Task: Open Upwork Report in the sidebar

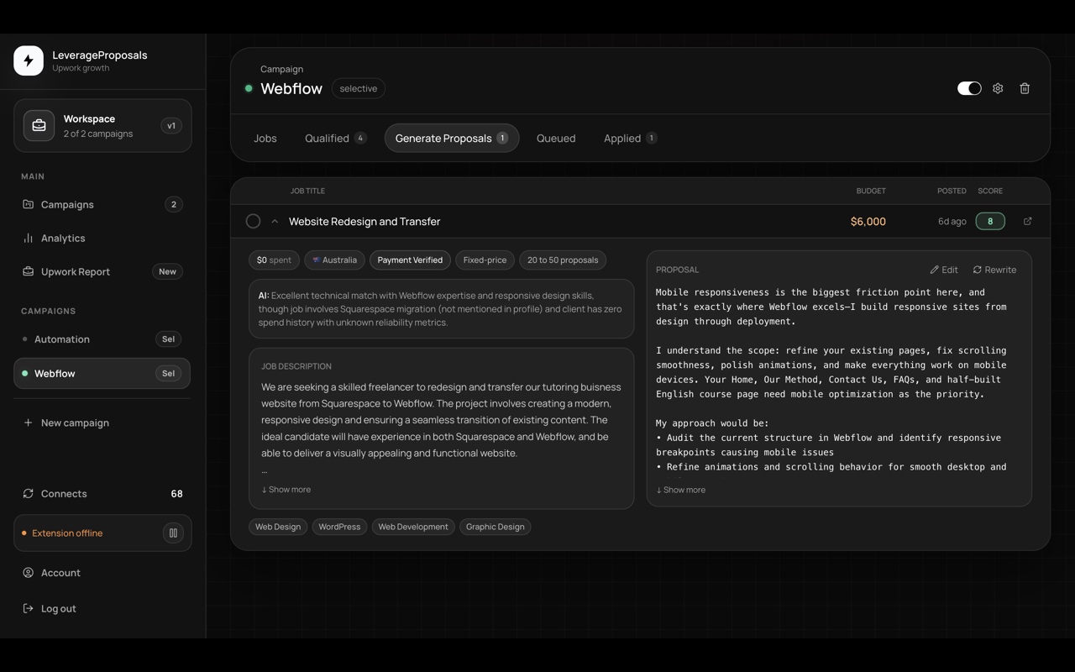Action: [x=102, y=271]
